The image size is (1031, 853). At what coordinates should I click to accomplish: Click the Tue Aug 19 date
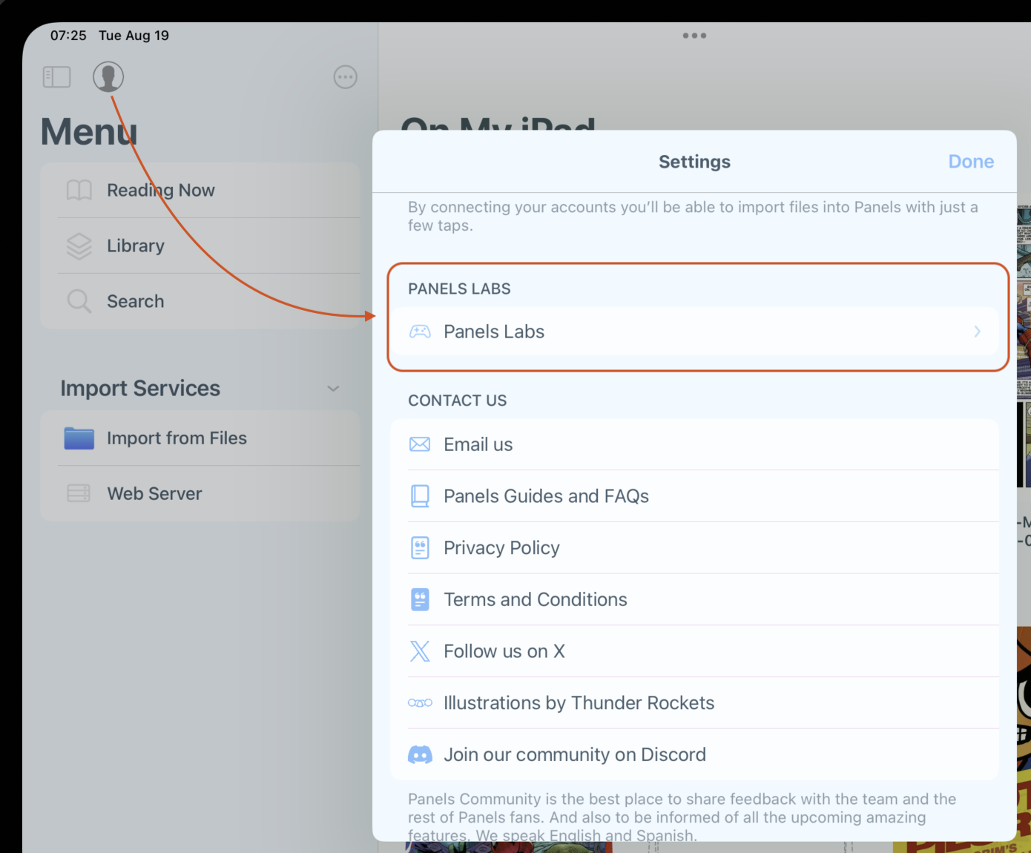134,36
